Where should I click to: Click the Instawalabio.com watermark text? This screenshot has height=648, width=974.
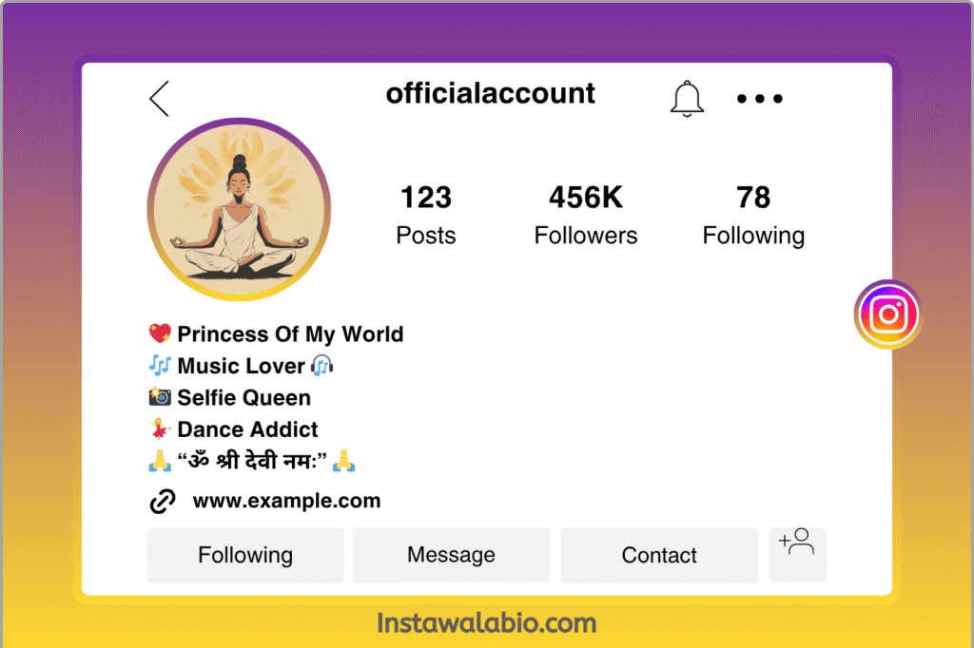pos(486,623)
